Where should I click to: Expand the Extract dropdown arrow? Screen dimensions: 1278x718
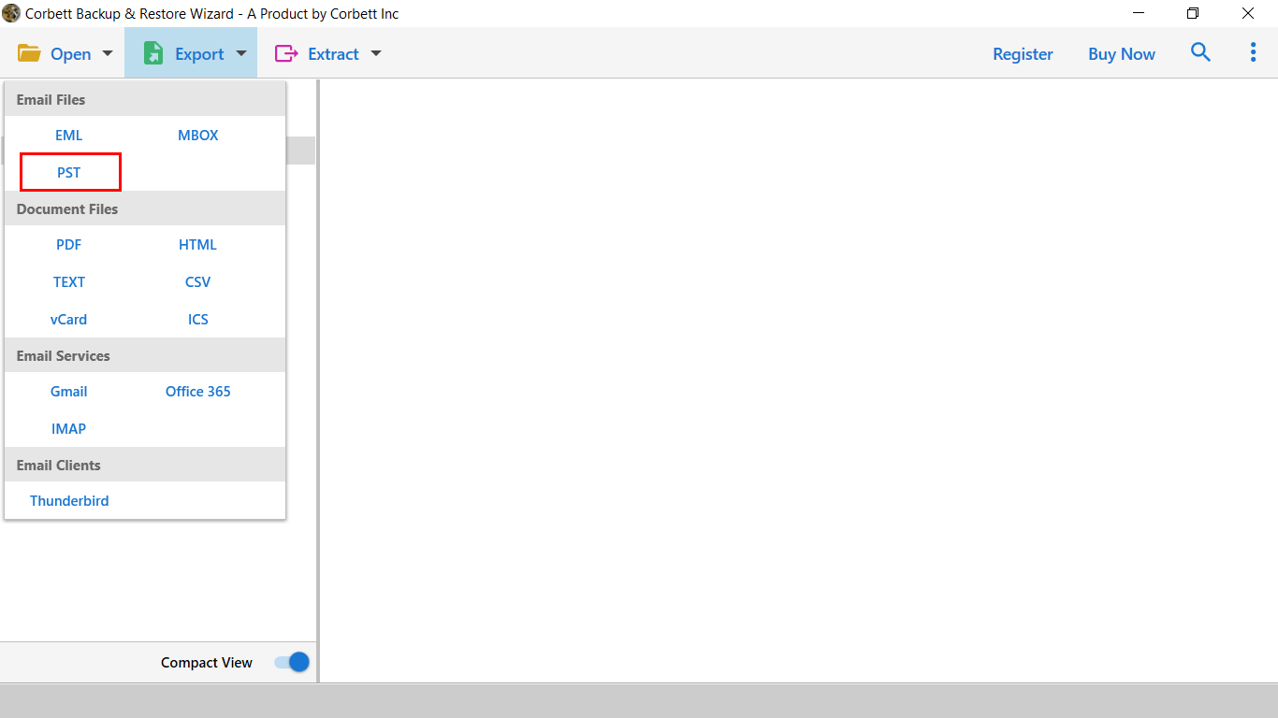pyautogui.click(x=376, y=54)
